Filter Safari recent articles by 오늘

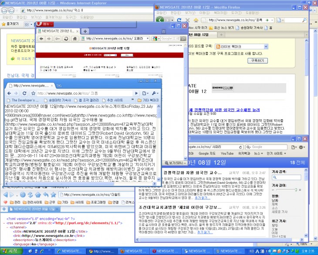(274, 229)
